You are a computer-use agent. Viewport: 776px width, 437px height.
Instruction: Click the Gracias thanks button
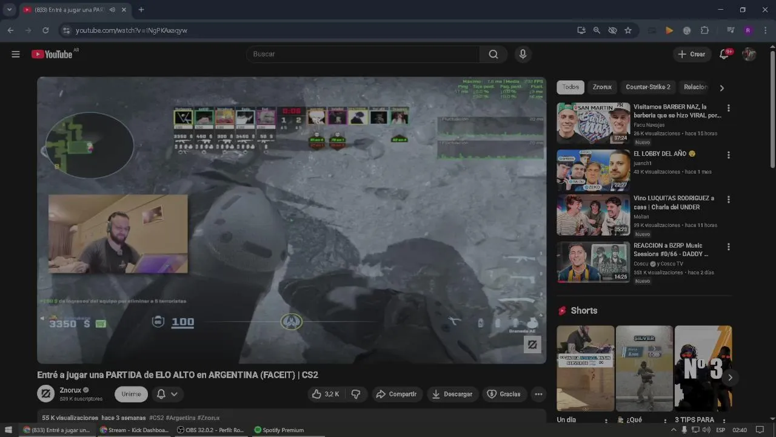[x=504, y=394]
